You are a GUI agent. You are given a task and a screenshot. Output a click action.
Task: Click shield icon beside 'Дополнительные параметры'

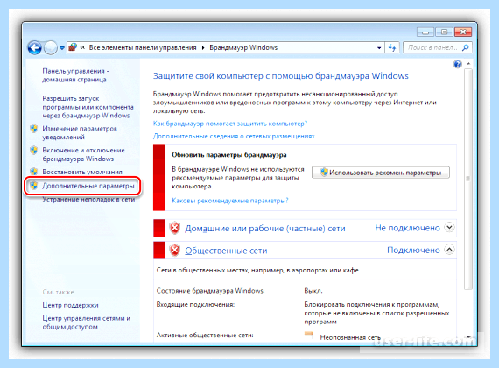[34, 186]
